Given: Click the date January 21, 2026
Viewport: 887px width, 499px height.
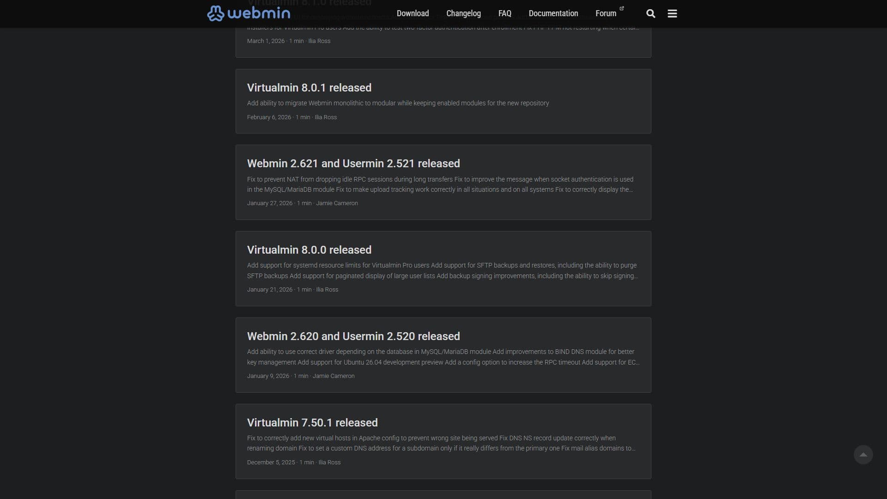Looking at the screenshot, I should point(270,290).
